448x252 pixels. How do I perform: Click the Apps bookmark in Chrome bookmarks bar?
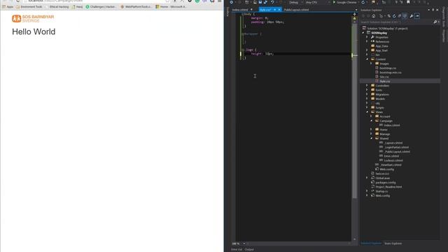tap(8, 6)
